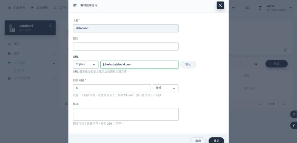The image size is (297, 143).
Task: Click the 名称 field containing databend
Action: click(126, 28)
